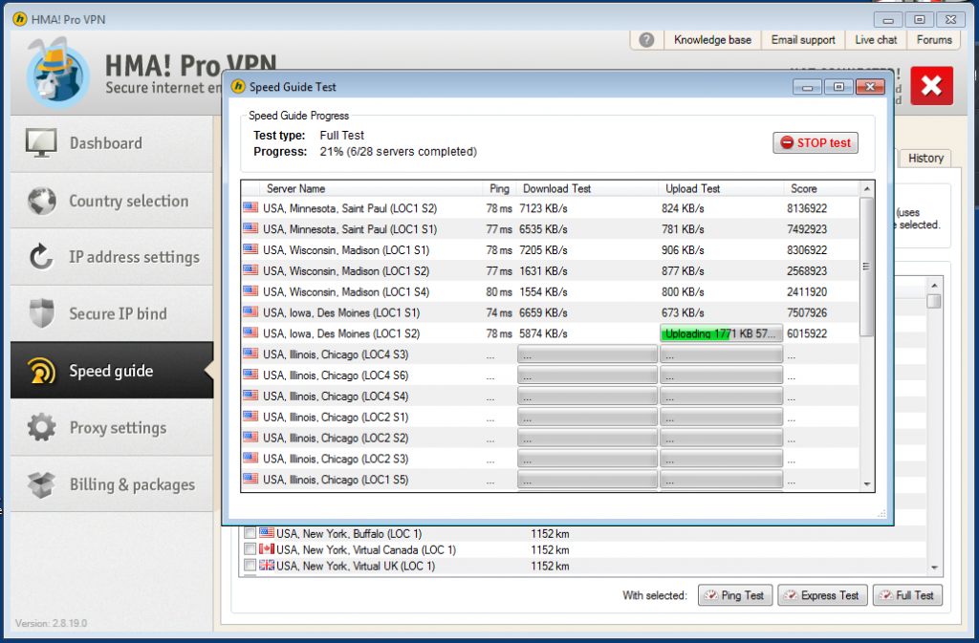Open the Secure IP bind section
The height and width of the screenshot is (643, 979).
click(112, 313)
